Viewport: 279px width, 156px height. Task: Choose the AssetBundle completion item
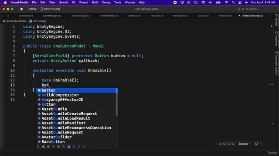point(77,109)
